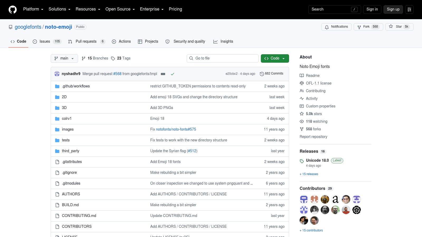Screen dimensions: 422x237
Task: Click the letter 'a' contributor avatar
Action: click(x=335, y=199)
